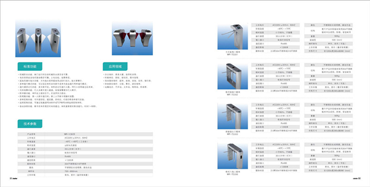Select the WY-TD201 tripod turnstile image
The height and width of the screenshot is (187, 370).
[233, 36]
